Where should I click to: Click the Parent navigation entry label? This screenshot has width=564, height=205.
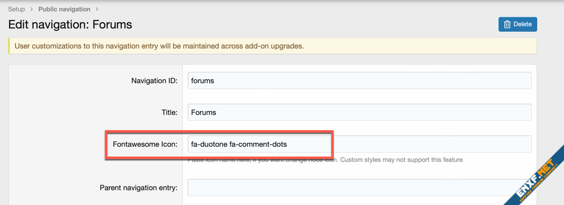tap(138, 188)
